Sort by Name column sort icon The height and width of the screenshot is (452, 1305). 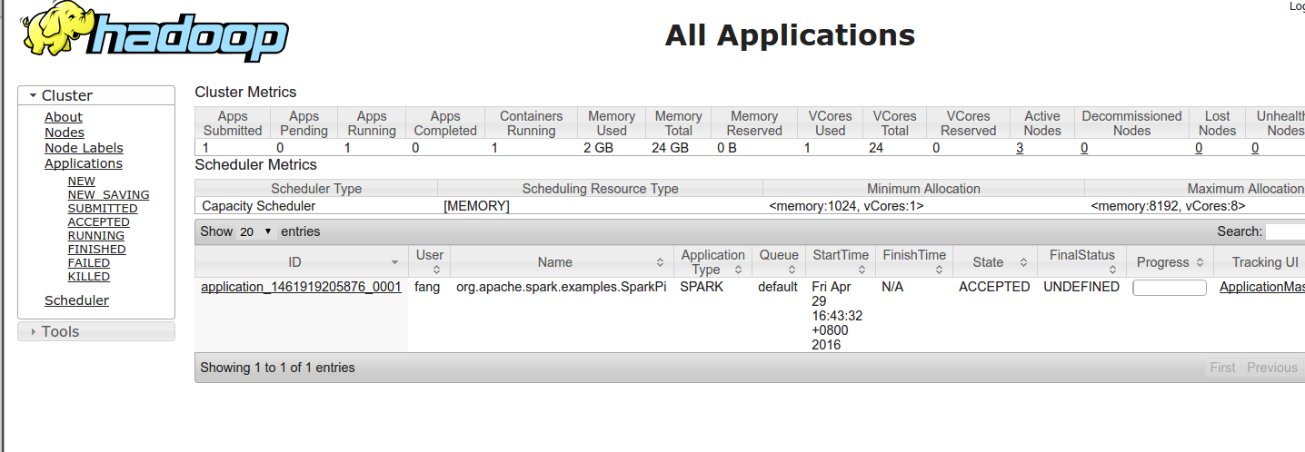click(x=660, y=262)
